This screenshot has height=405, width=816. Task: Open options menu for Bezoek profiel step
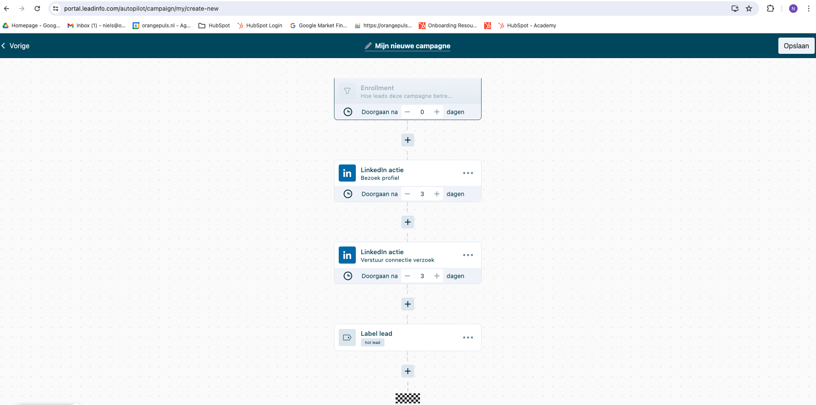point(468,173)
